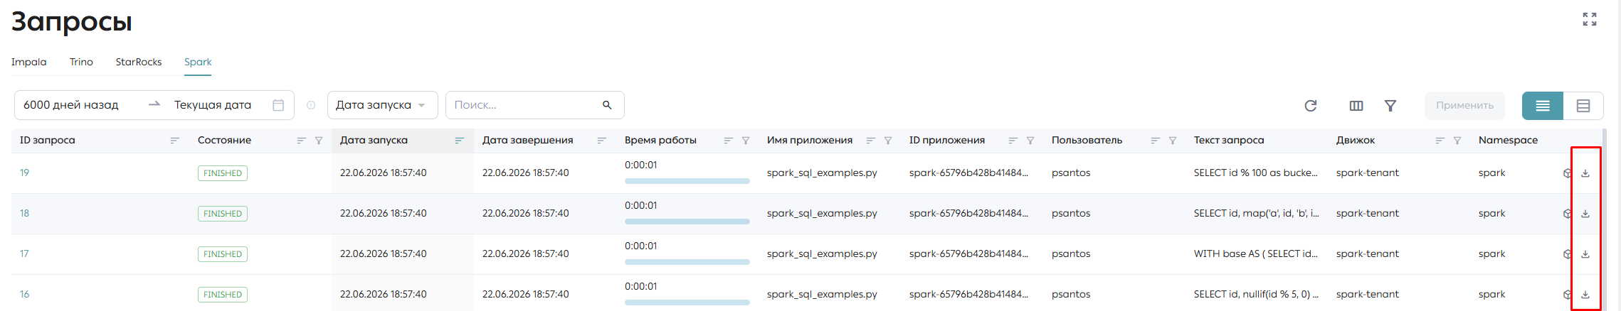Click the Namespace column header

pyautogui.click(x=1508, y=140)
